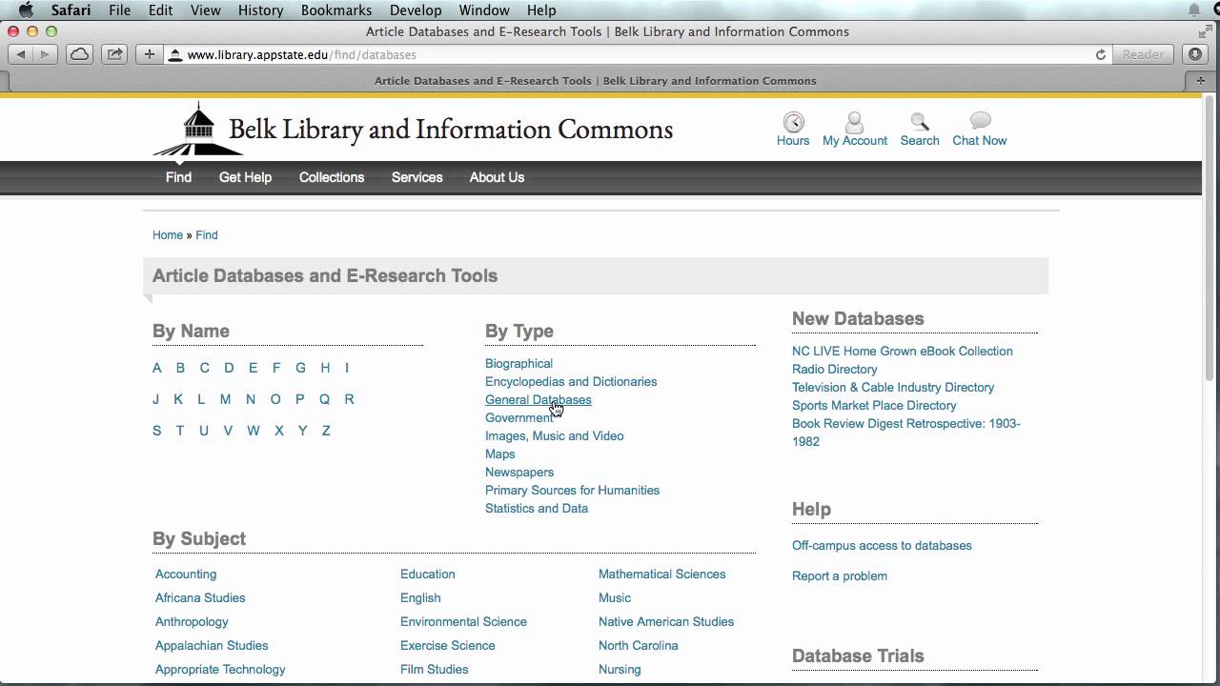Viewport: 1220px width, 686px height.
Task: Reload the page with refresh icon
Action: [1101, 55]
